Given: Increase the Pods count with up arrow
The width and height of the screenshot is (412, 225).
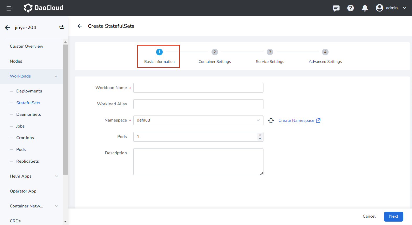Looking at the screenshot, I should tap(260, 135).
